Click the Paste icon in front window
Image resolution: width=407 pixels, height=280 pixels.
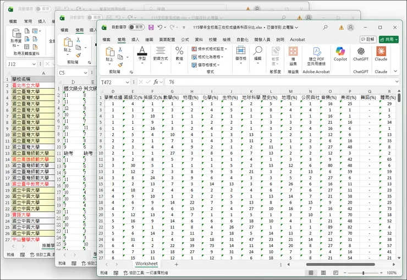click(x=109, y=53)
